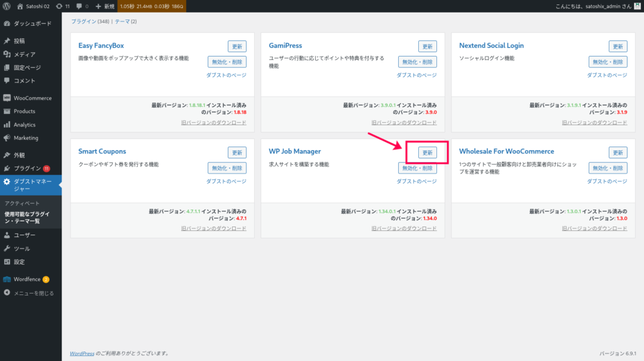Open the ダッシュボード dashboard menu
This screenshot has height=361, width=644.
pos(28,23)
